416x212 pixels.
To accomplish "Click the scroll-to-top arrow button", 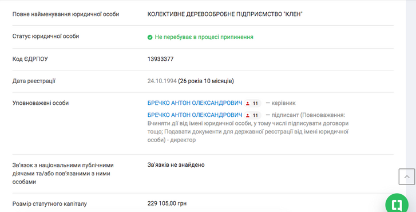I will point(407,176).
